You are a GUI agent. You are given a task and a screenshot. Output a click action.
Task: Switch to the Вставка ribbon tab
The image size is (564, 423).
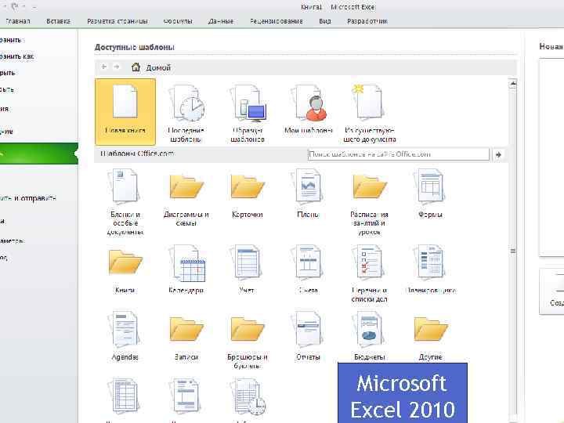click(58, 21)
